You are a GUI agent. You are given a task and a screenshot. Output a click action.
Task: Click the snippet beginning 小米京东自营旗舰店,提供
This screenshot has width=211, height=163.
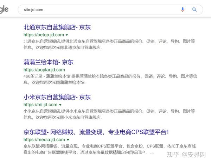point(109,114)
